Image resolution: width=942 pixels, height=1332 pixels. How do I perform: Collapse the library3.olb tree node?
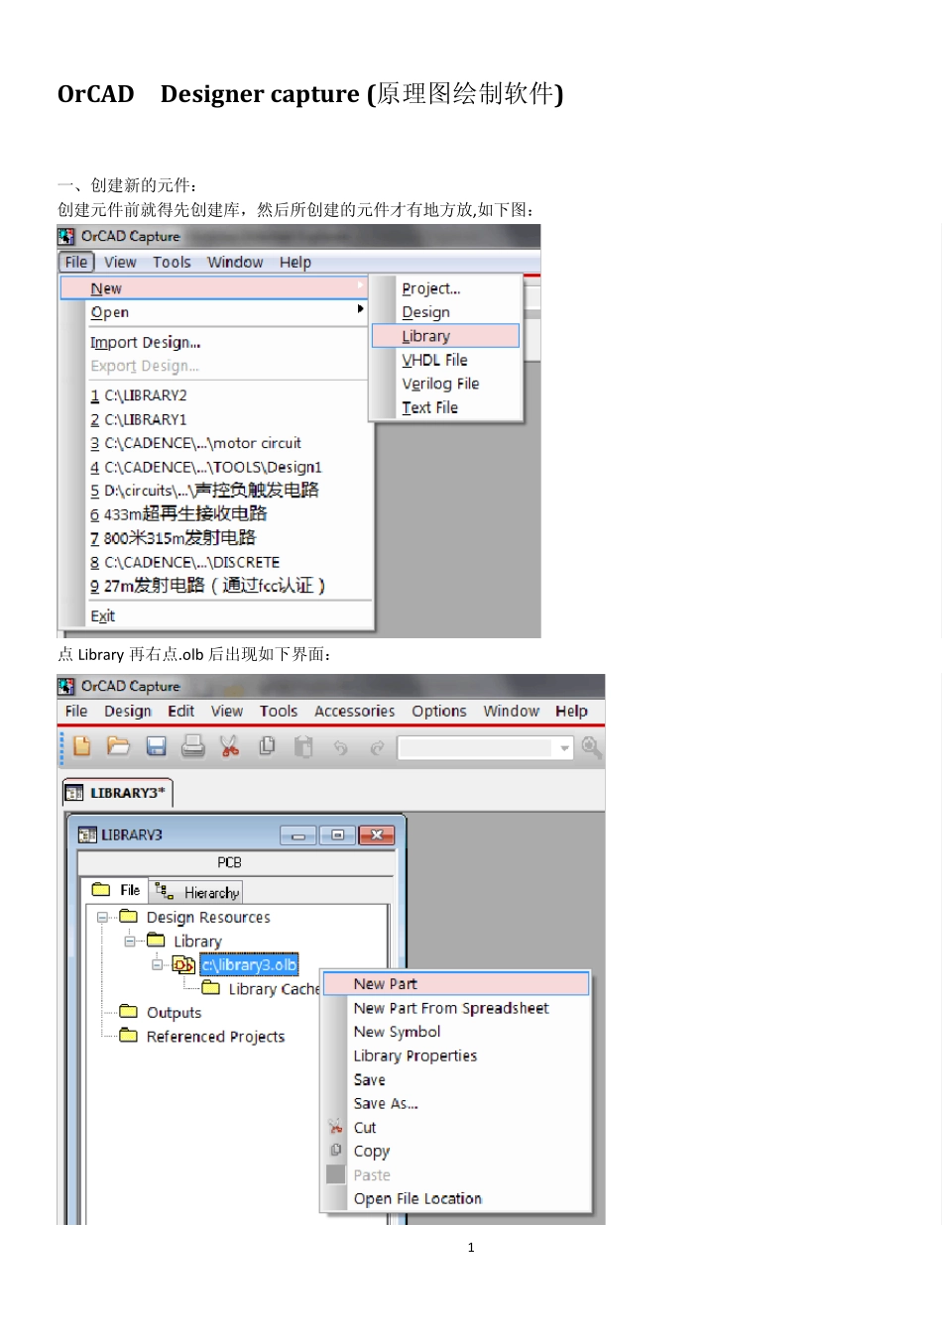pyautogui.click(x=157, y=965)
